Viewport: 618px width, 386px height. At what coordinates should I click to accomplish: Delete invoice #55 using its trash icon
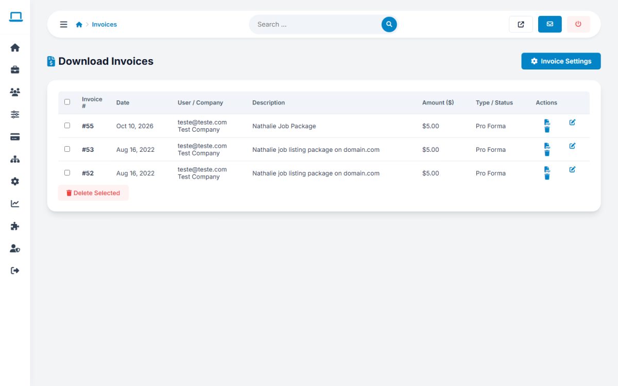[547, 130]
